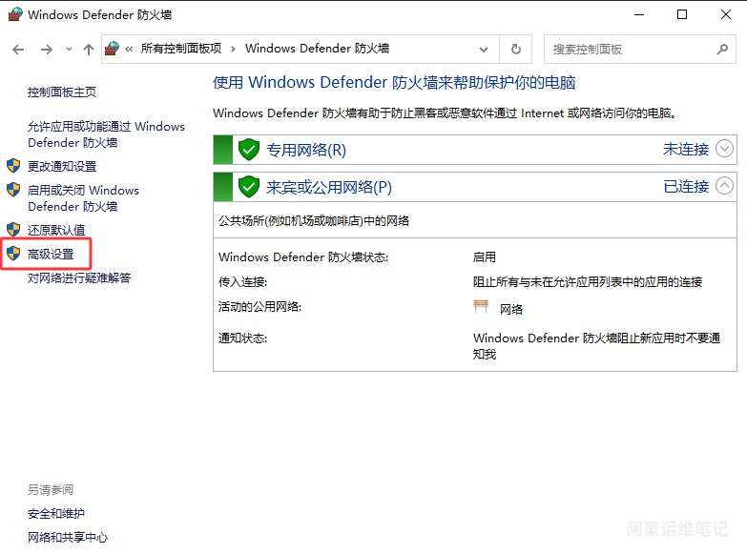Open 网络和共享中心 link
This screenshot has height=554, width=747.
pos(68,538)
